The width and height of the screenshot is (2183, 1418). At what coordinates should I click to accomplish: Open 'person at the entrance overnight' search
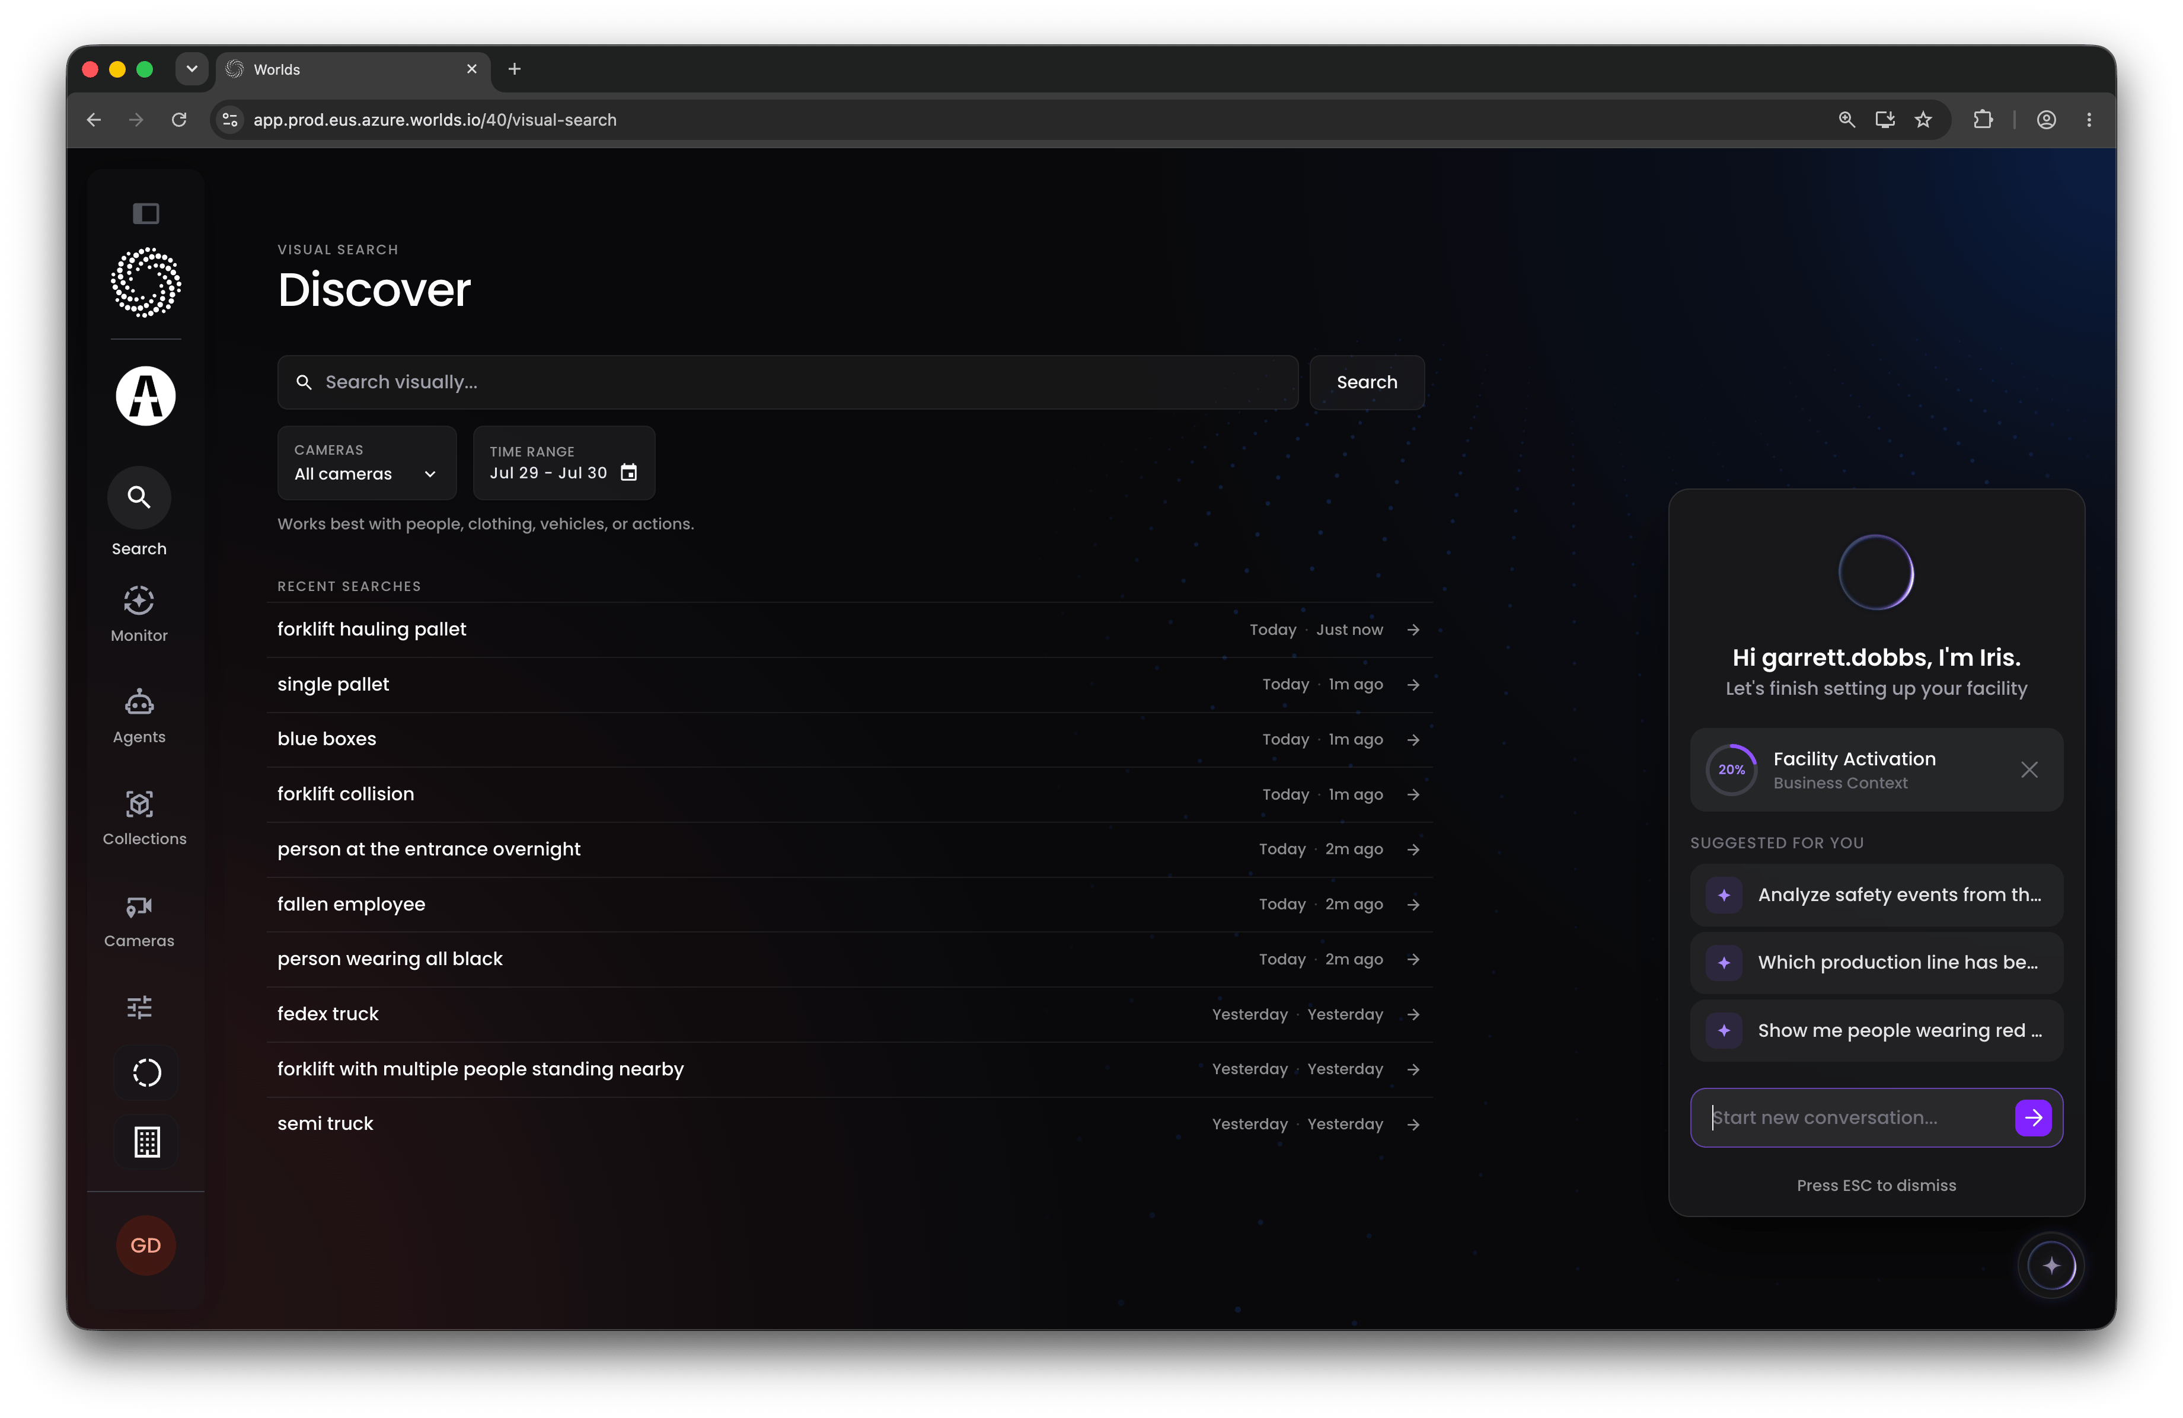click(x=850, y=849)
